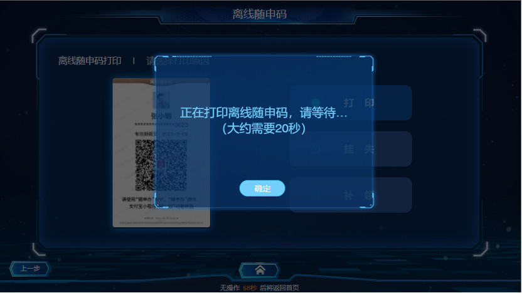
Task: Return to home via the house icon
Action: tap(260, 270)
